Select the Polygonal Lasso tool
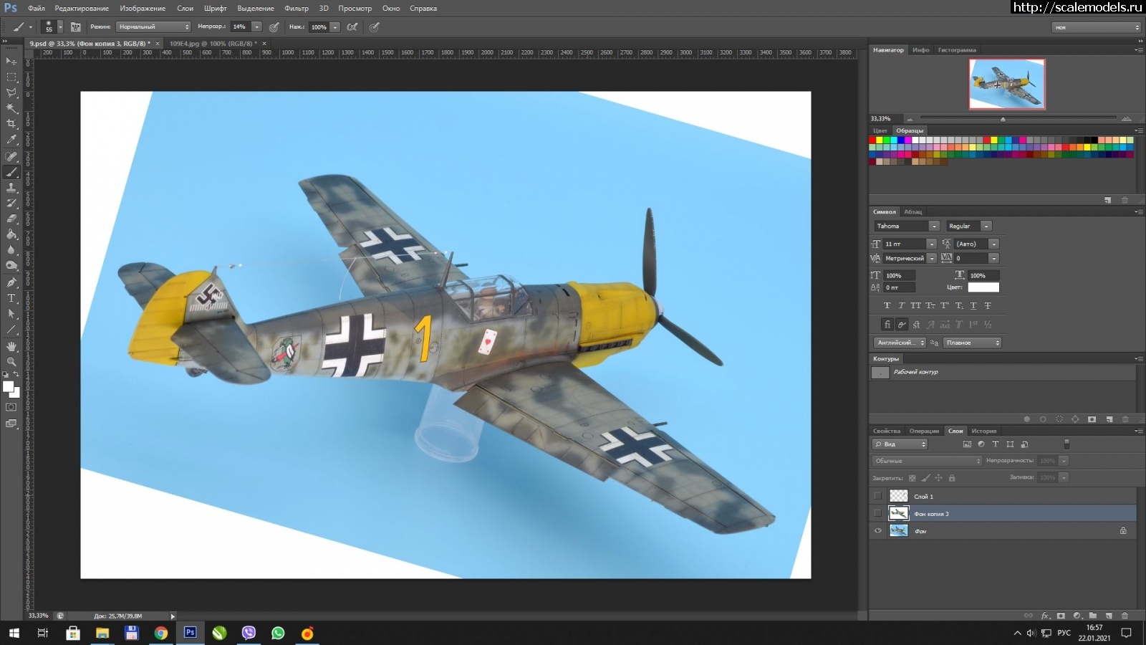1146x645 pixels. (11, 93)
